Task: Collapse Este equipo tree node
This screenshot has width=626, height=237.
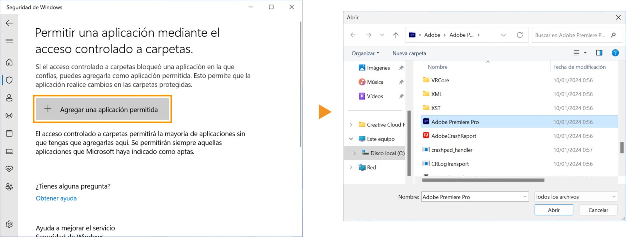Action: coord(351,139)
